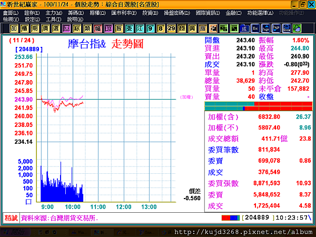316x237 pixels.
Task: Click the 10:00 time axis label
Action: click(73, 207)
